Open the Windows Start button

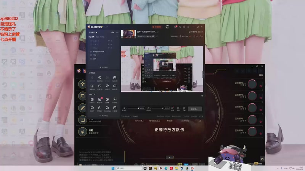(x=113, y=168)
